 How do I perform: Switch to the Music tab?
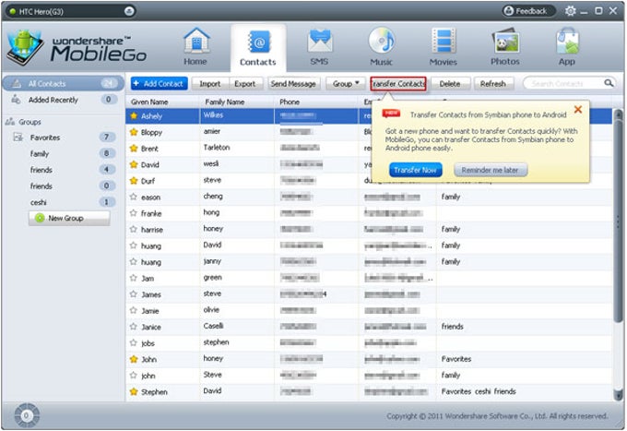(382, 47)
